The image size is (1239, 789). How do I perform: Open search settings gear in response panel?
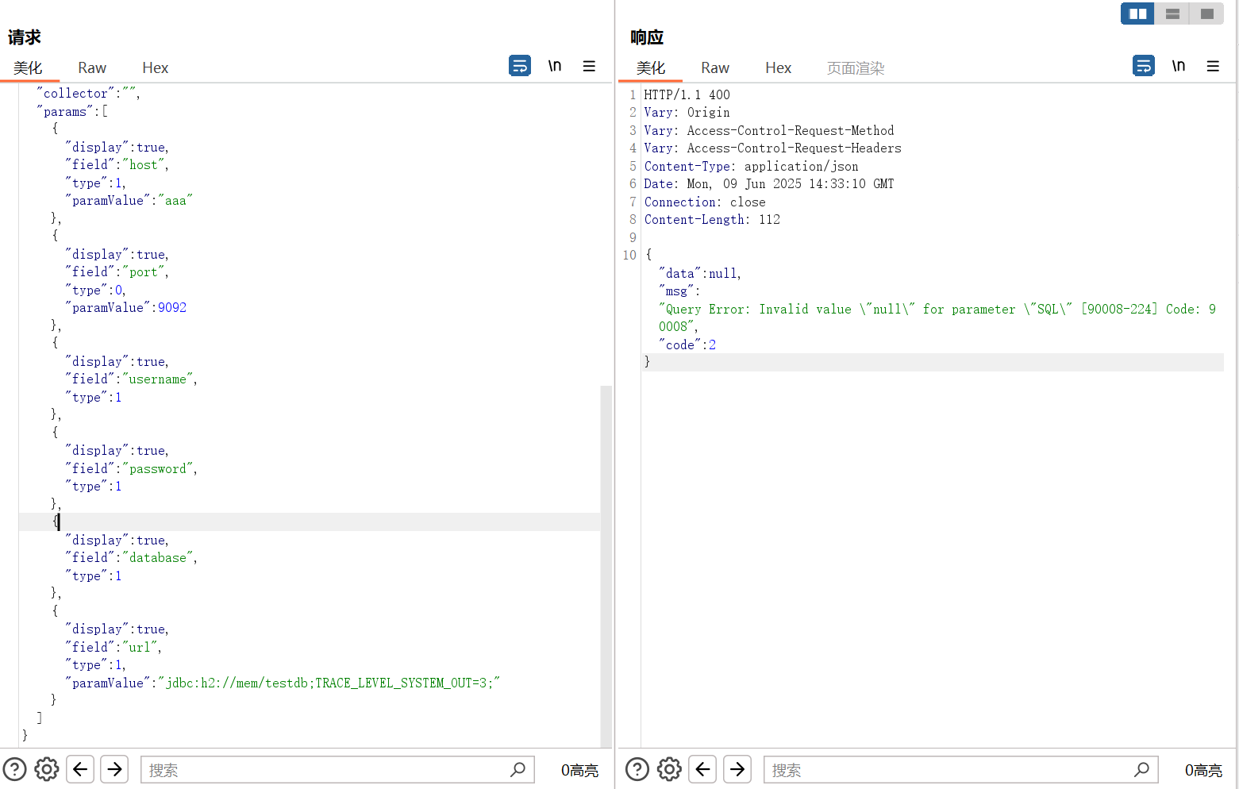pyautogui.click(x=669, y=769)
